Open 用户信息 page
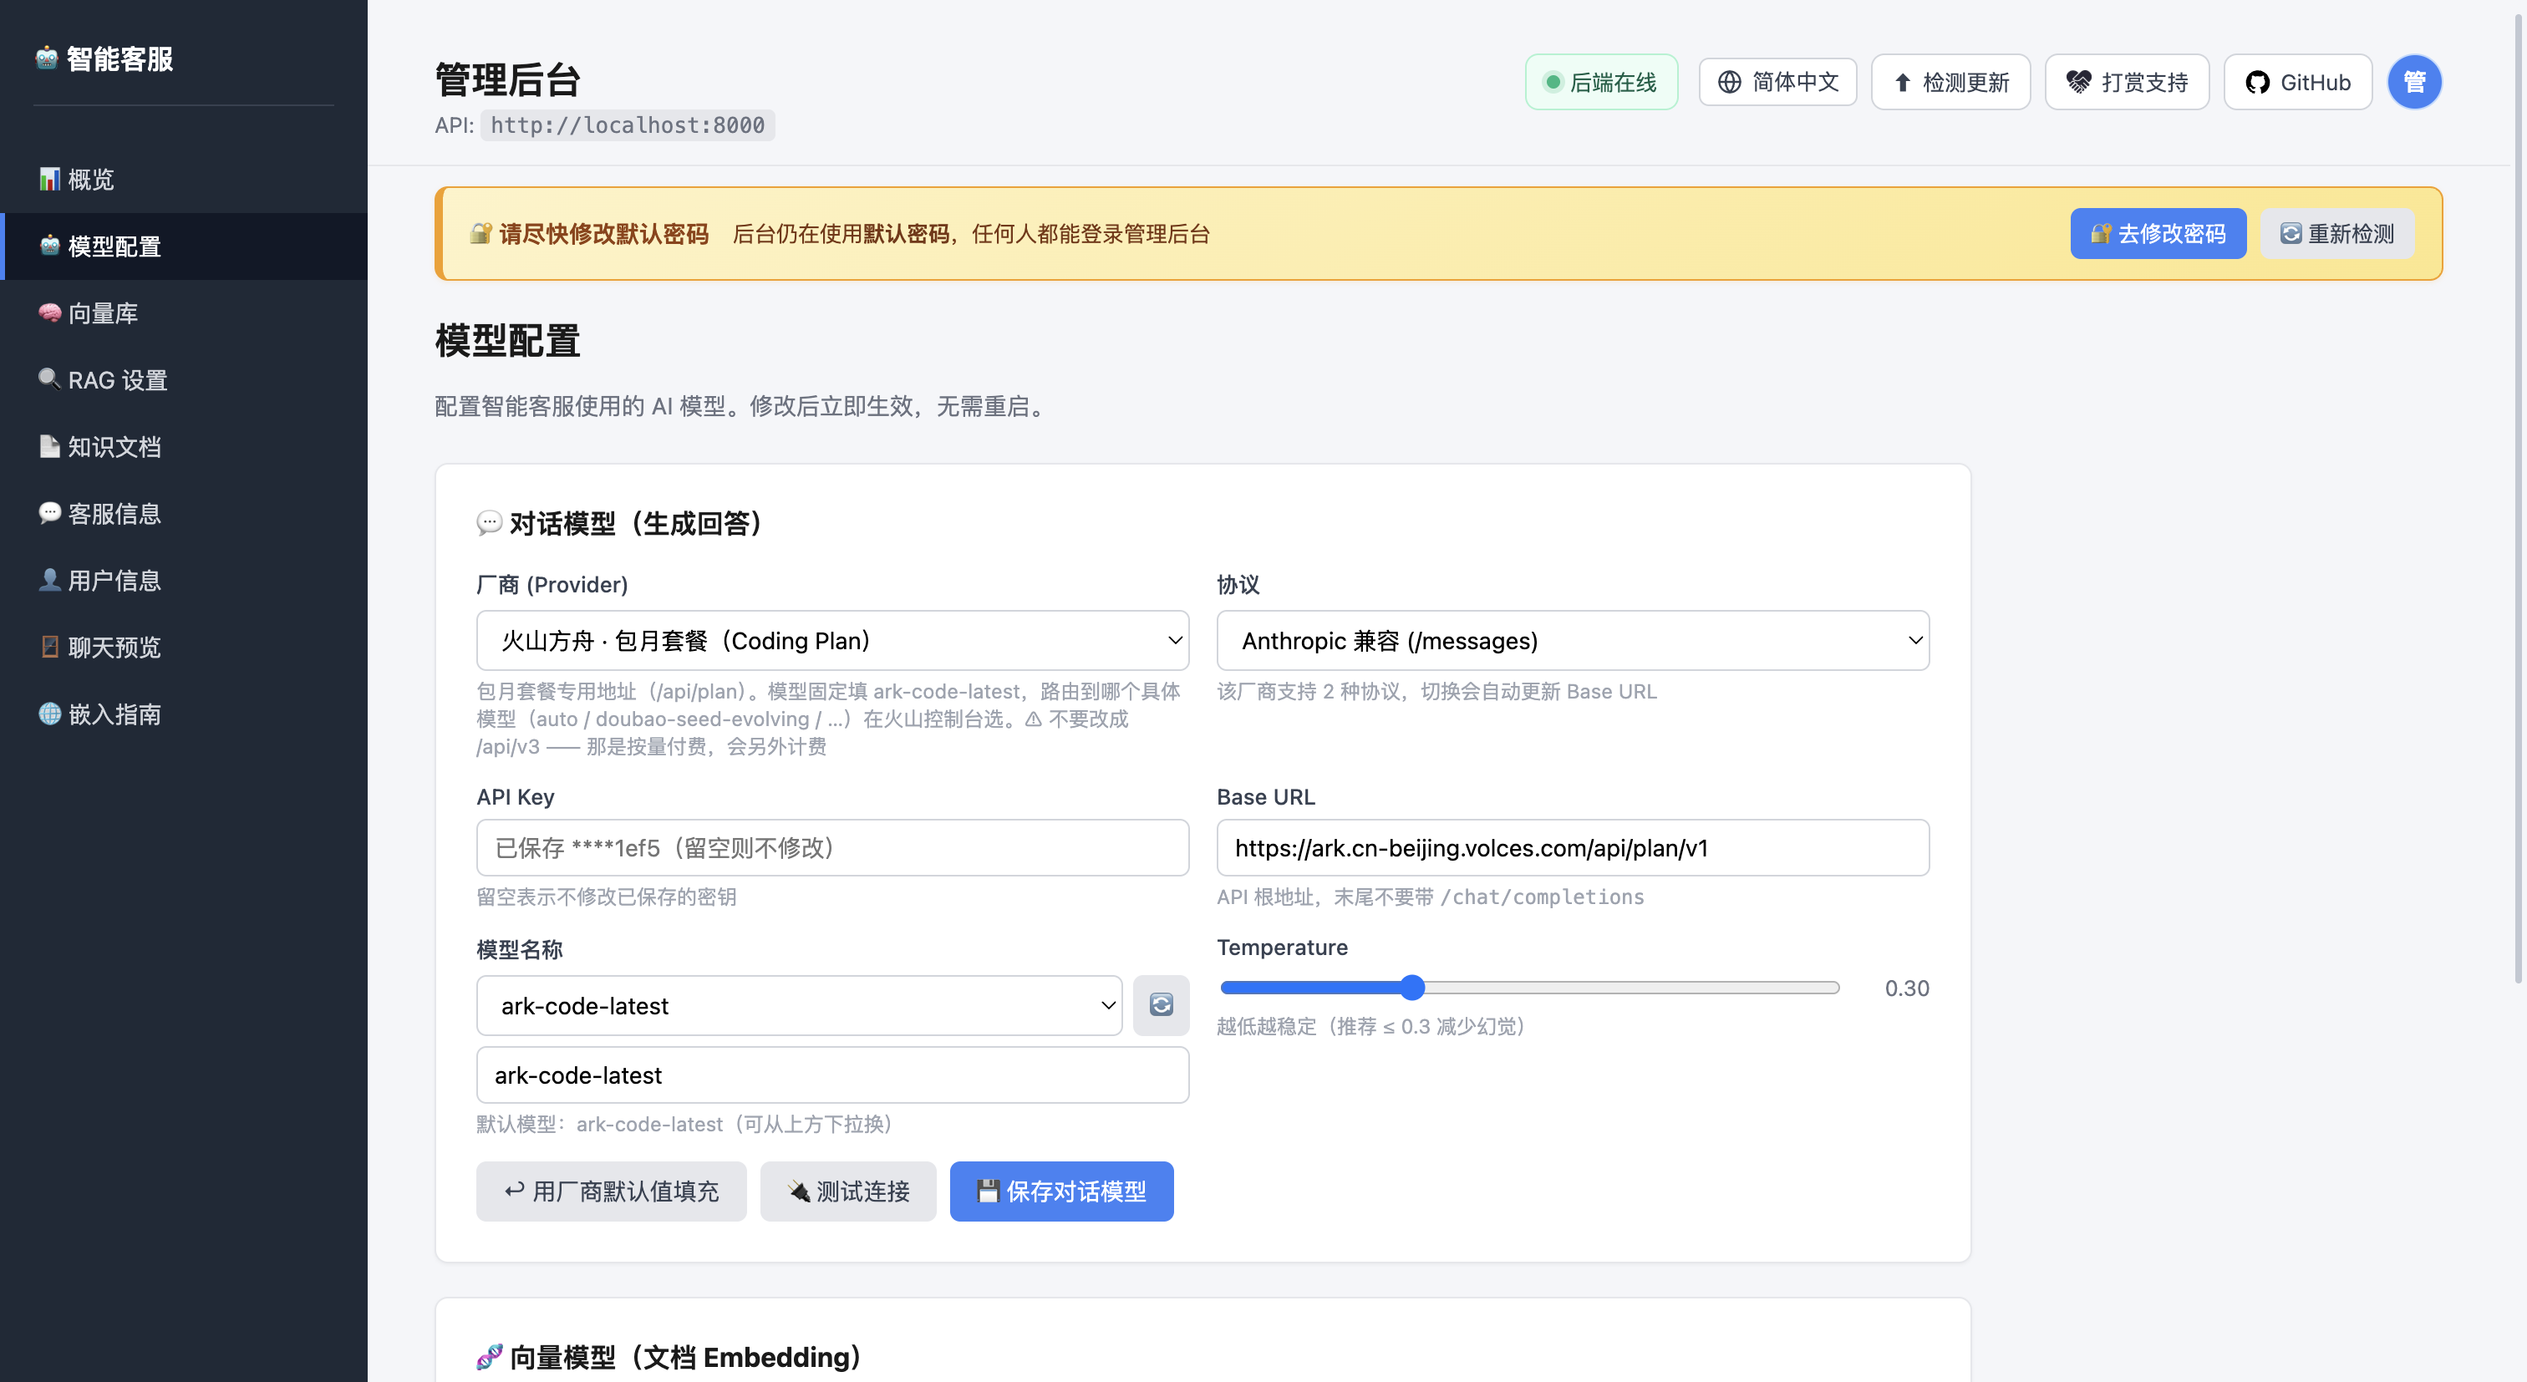 (184, 579)
